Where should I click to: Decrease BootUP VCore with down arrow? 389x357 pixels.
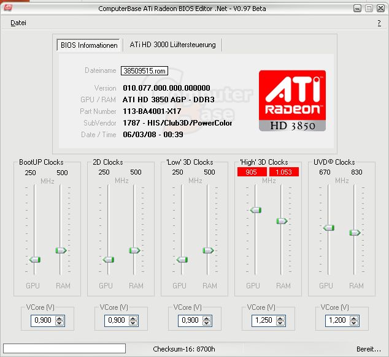(60, 323)
